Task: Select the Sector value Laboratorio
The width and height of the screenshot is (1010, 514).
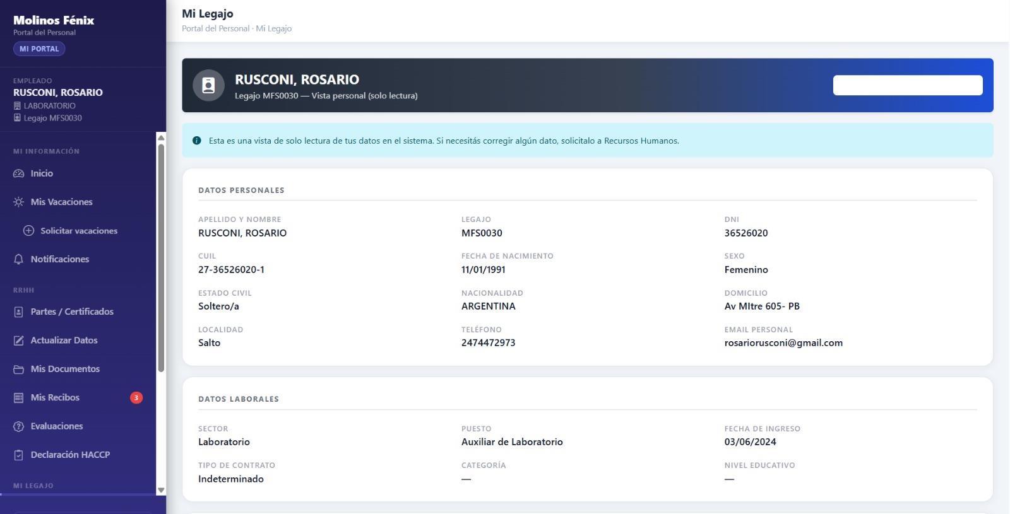Action: (224, 442)
